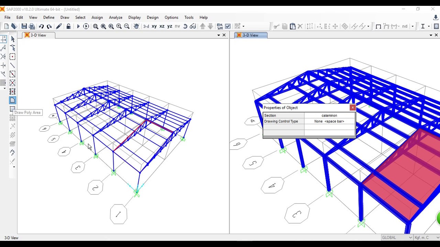Screen dimensions: 440x247
Task: Activate the Draw Poly Area tool
Action: [x=13, y=100]
